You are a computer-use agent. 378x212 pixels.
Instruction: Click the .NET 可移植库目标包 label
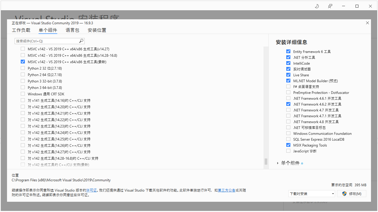coord(309,127)
